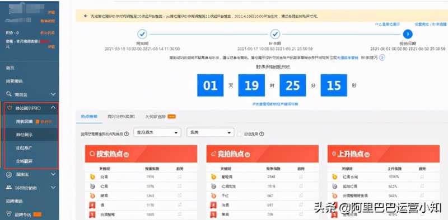Click the 搜索热点 panel title
The image size is (448, 220).
[109, 154]
